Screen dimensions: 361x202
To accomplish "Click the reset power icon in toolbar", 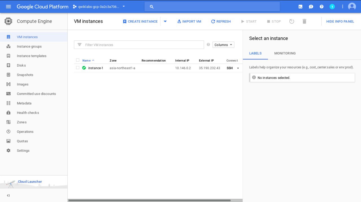I will coord(292,21).
